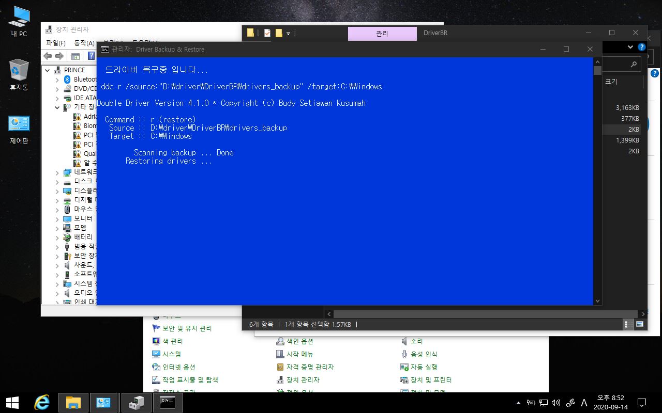Open the 제어판 desktop shortcut

(x=19, y=129)
